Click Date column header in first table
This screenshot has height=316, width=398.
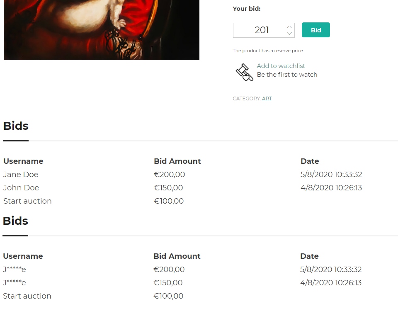pyautogui.click(x=310, y=161)
